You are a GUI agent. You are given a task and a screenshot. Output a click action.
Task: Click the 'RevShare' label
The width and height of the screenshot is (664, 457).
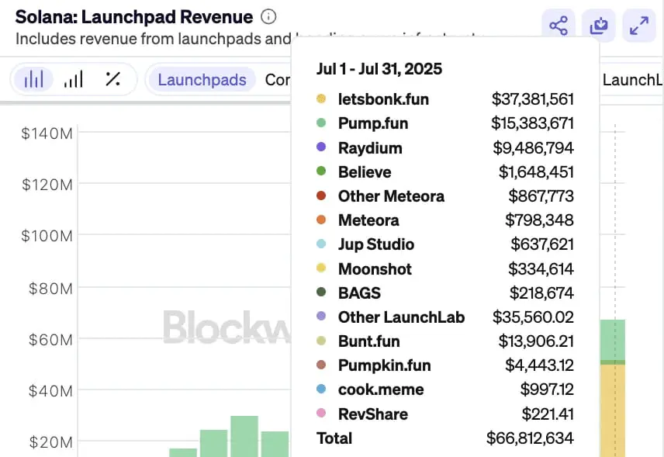(x=372, y=414)
